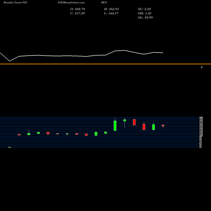This screenshot has height=211, width=211.
Task: Click the OL: 10.99 reading
Action: point(145,17)
